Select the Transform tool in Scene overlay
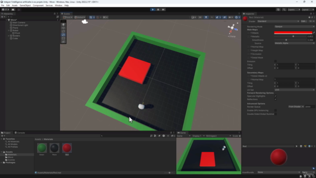Screen dimensions: 316x178 coord(64,42)
